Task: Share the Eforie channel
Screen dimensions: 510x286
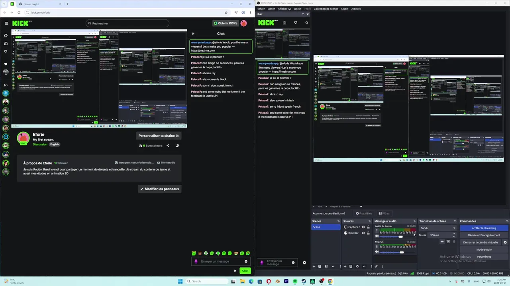Action: click(168, 145)
